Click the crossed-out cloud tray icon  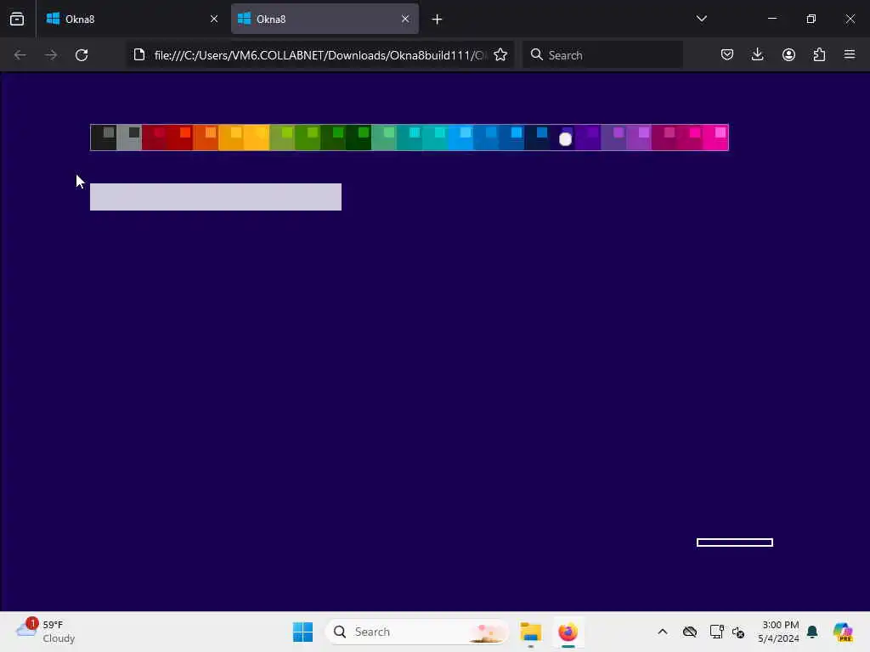[690, 632]
